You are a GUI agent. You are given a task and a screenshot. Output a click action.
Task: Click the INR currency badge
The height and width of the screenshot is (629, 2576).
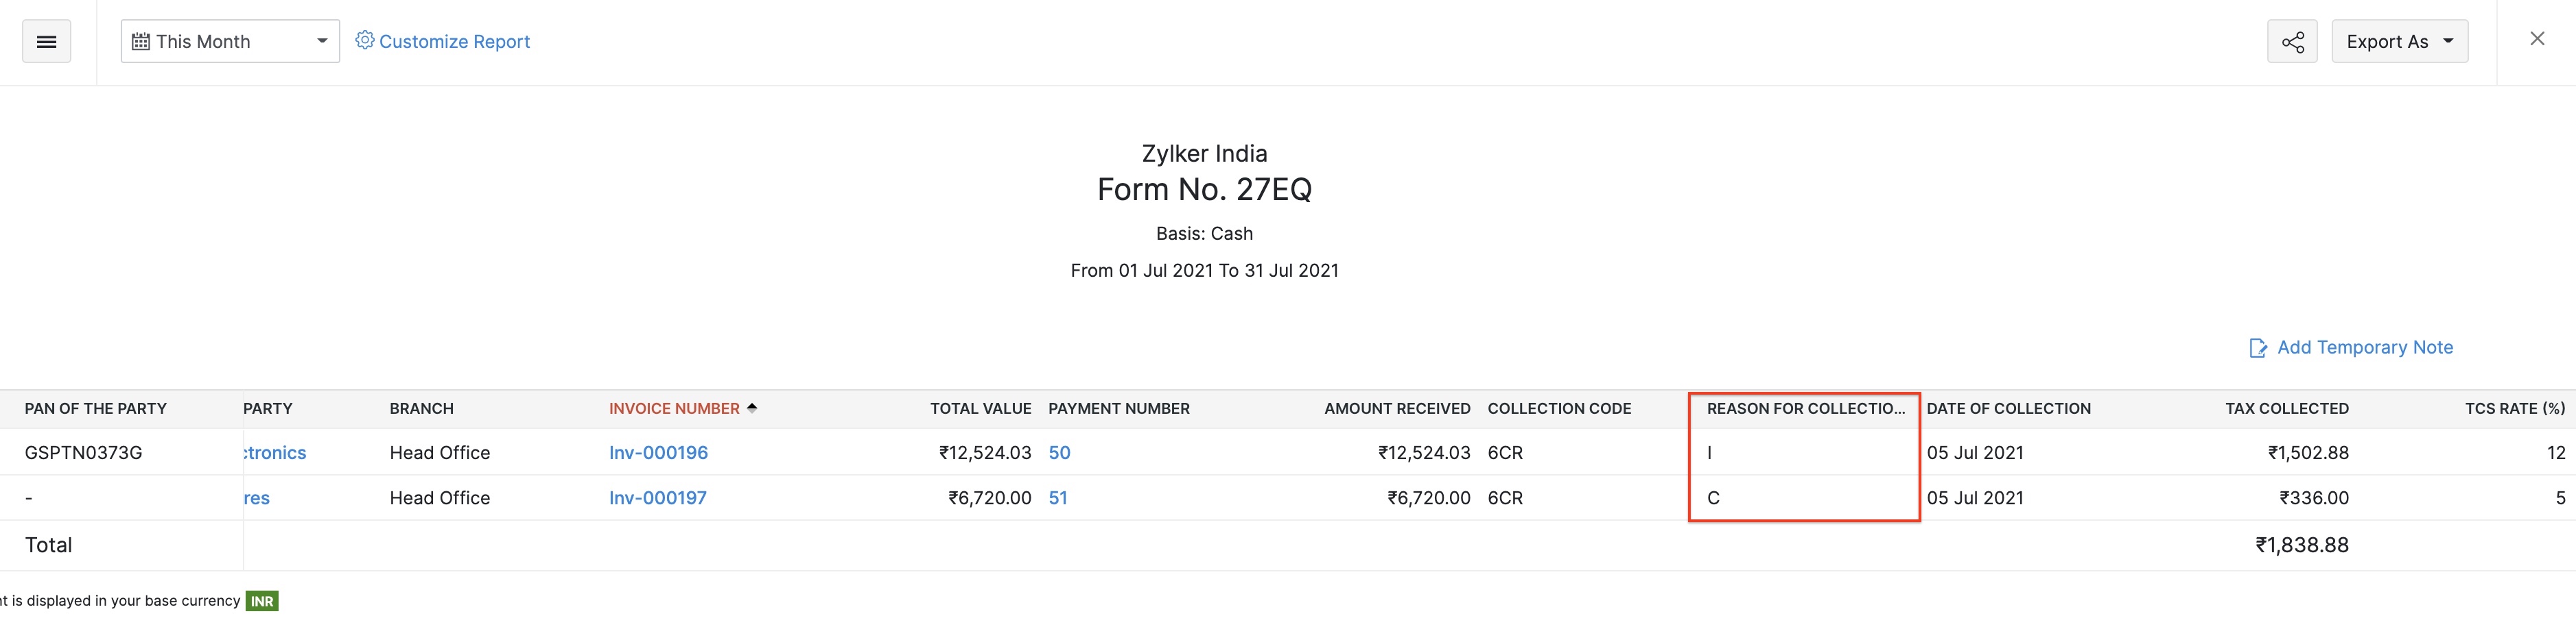tap(261, 601)
